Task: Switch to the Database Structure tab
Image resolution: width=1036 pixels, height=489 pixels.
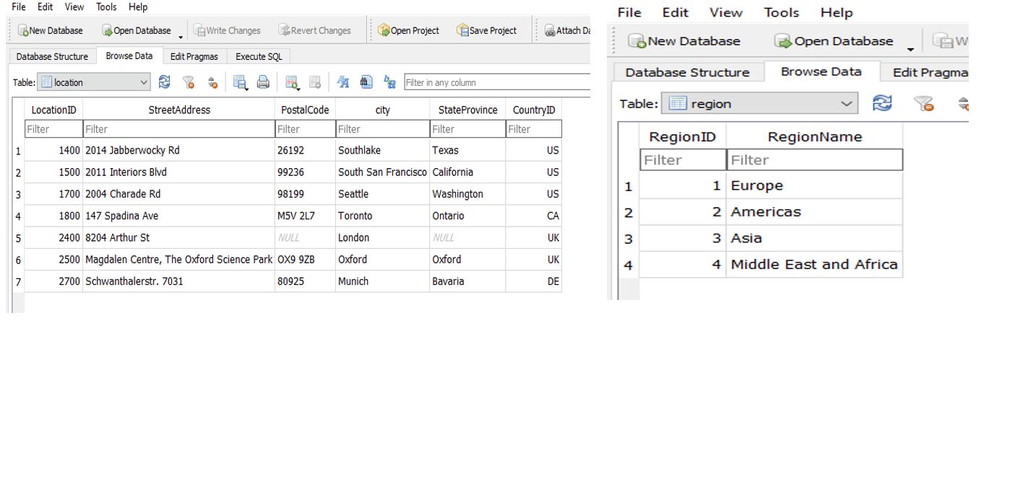Action: pyautogui.click(x=51, y=56)
